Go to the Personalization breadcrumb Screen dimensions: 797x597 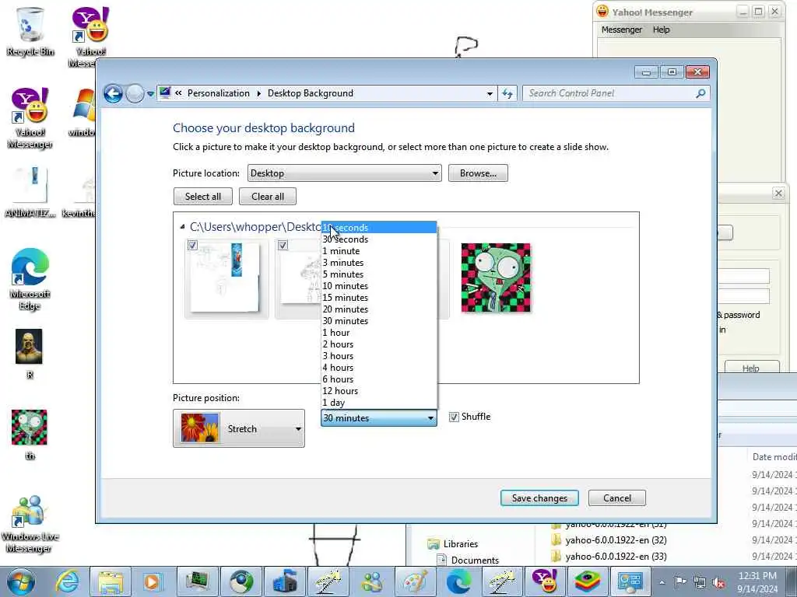pos(219,93)
